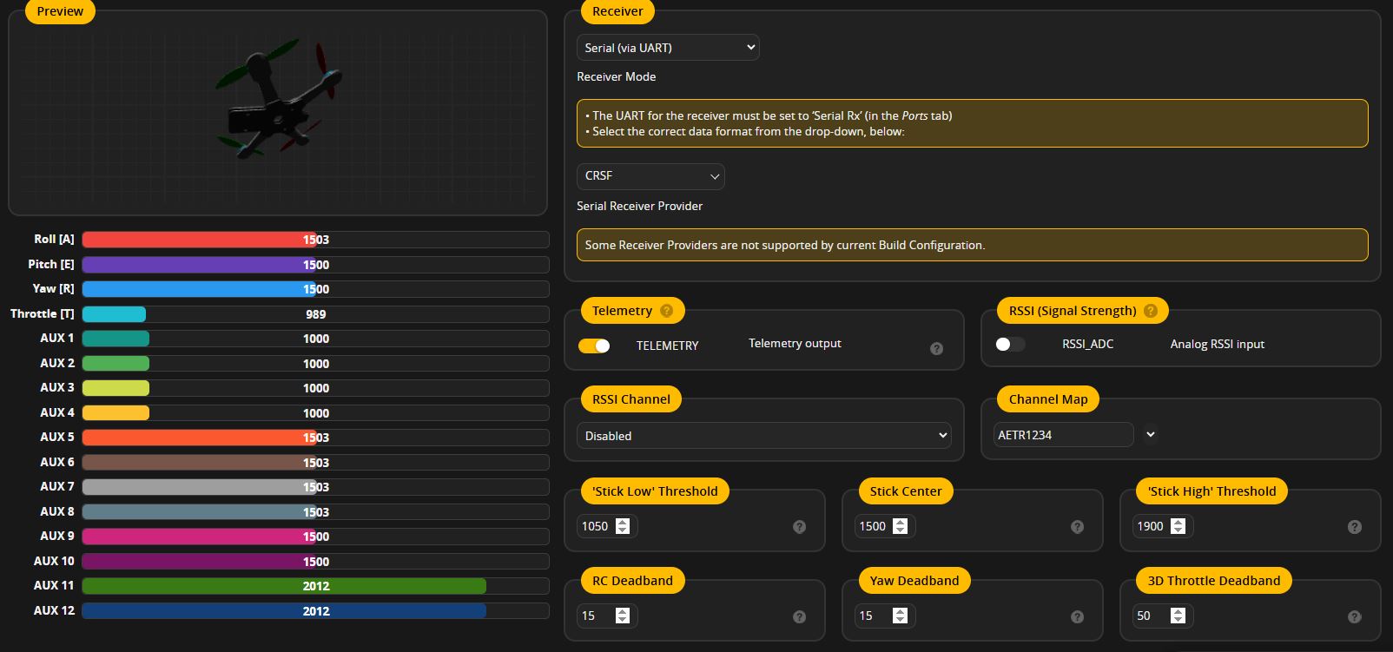Disable the TELEMETRY toggle switch
The height and width of the screenshot is (652, 1393).
coord(594,346)
